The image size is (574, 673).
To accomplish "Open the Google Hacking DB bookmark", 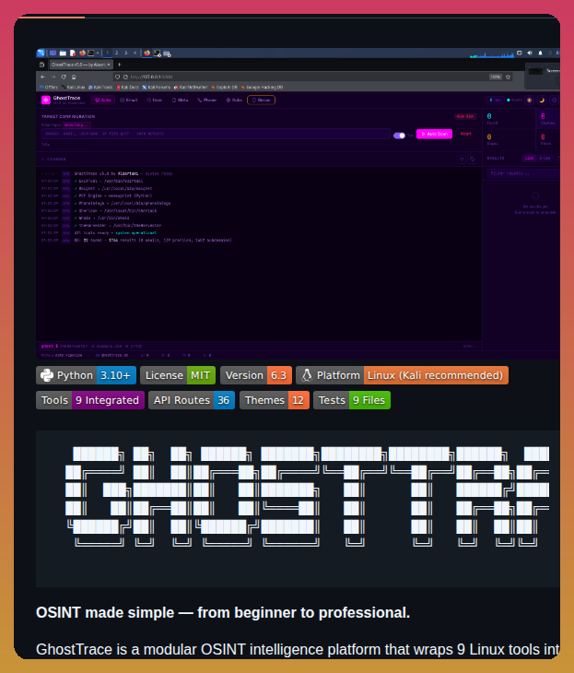I will click(x=262, y=88).
